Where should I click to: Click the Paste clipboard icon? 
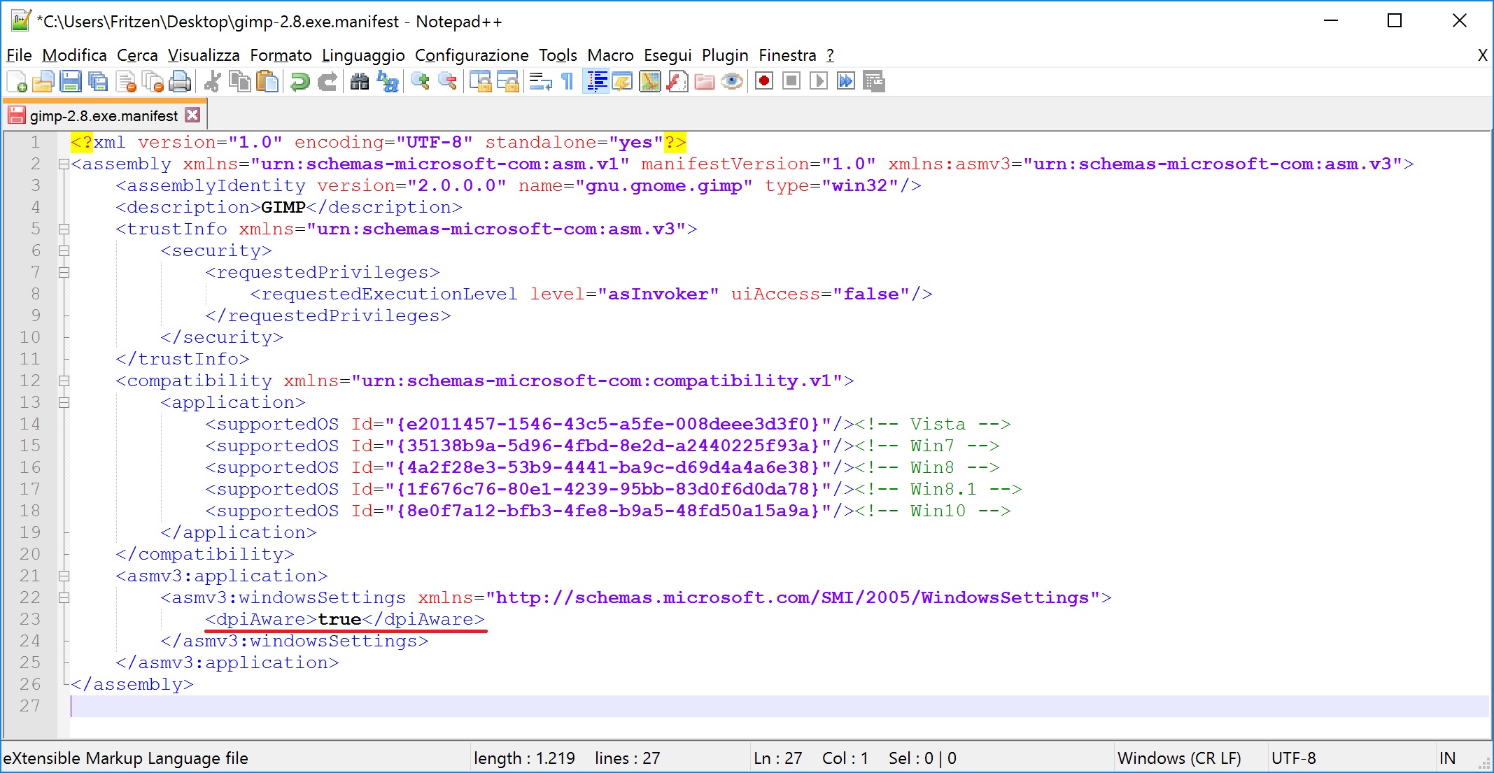(267, 82)
